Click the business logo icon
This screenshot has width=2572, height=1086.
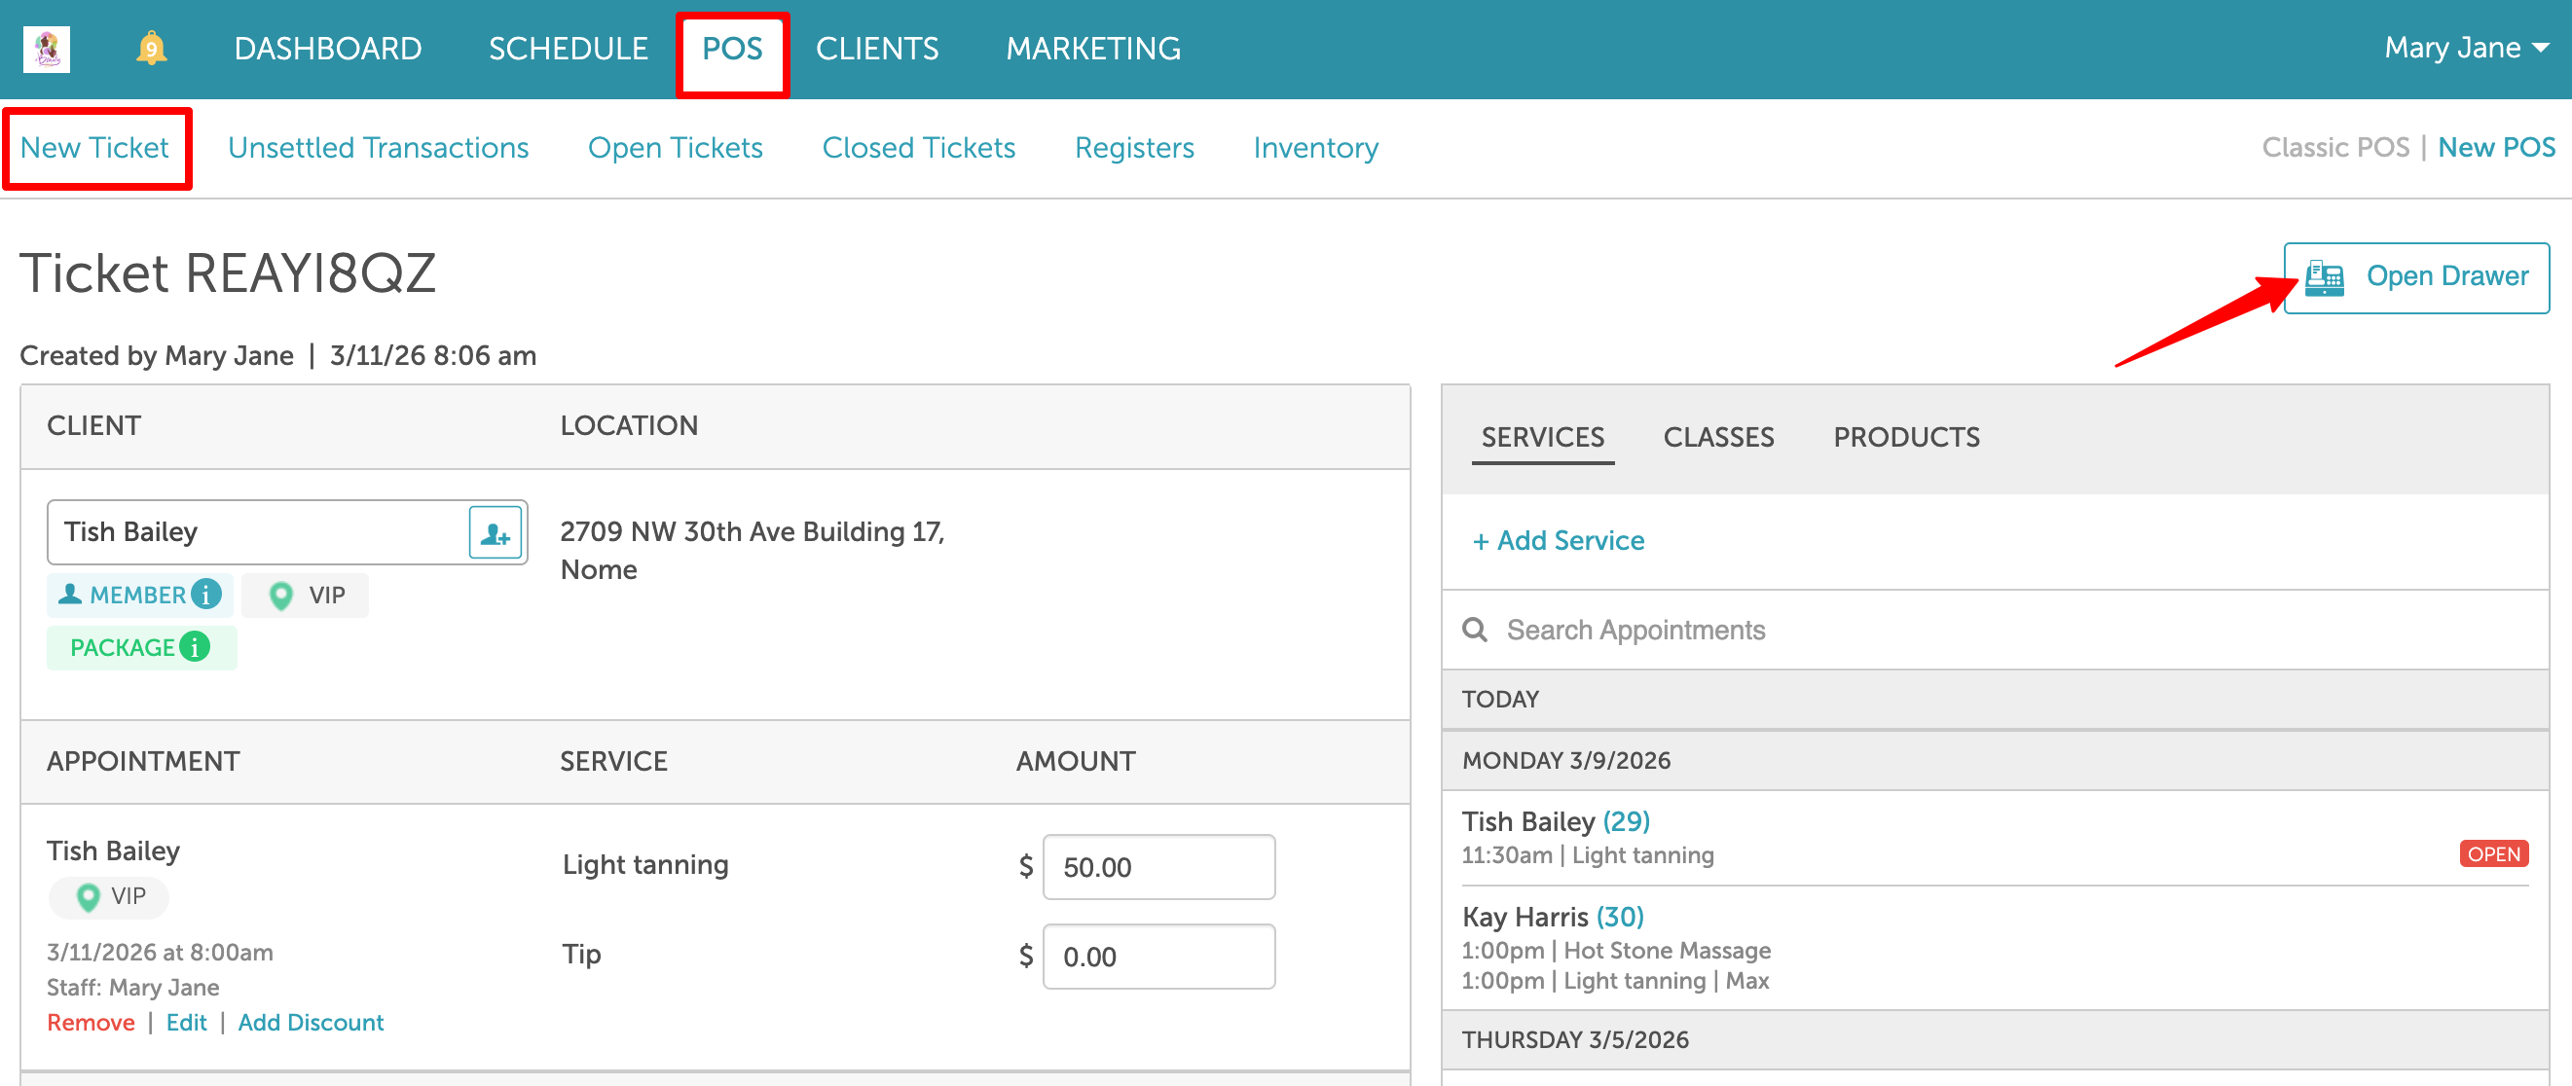(x=47, y=48)
